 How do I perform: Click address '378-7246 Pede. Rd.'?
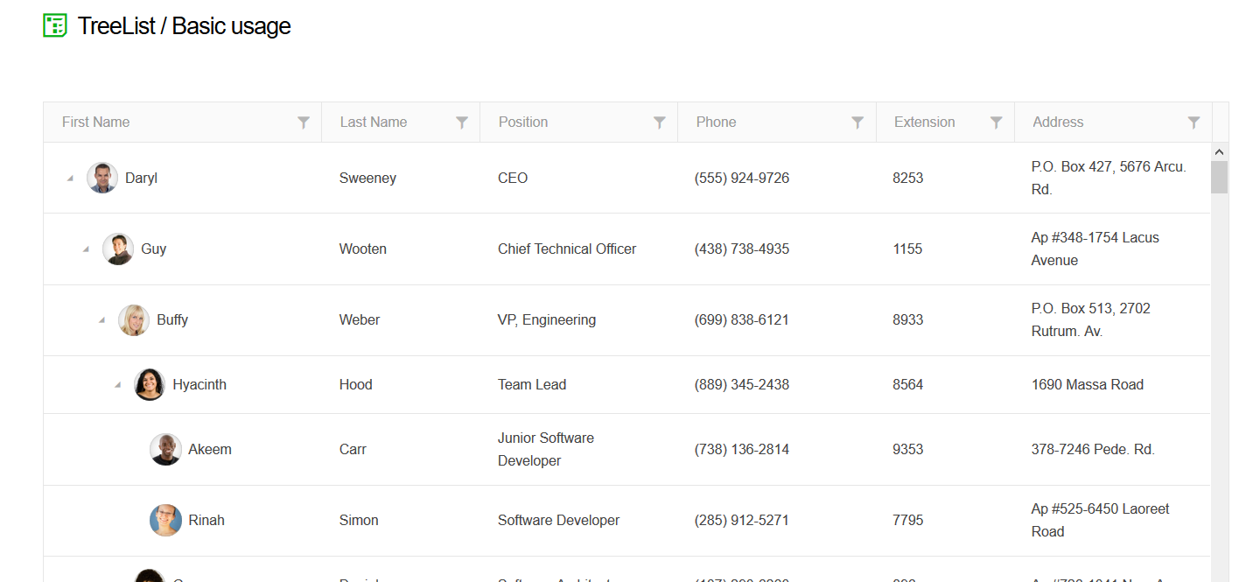pyautogui.click(x=1093, y=449)
